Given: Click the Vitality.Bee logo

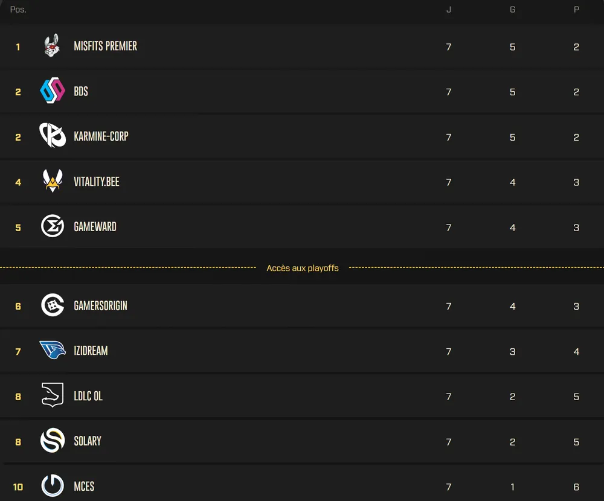Looking at the screenshot, I should (x=53, y=181).
